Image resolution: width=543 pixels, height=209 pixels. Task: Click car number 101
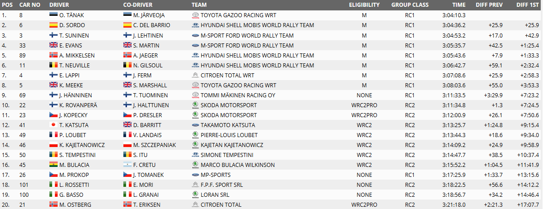pos(24,185)
